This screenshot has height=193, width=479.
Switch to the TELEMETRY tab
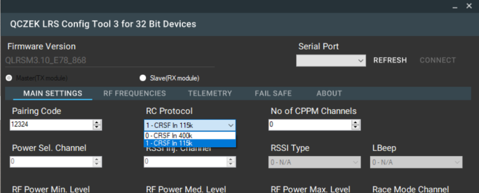click(x=210, y=93)
